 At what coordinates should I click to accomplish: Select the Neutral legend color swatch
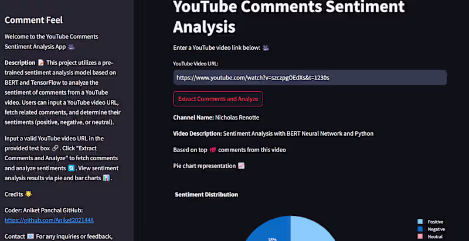pos(420,236)
